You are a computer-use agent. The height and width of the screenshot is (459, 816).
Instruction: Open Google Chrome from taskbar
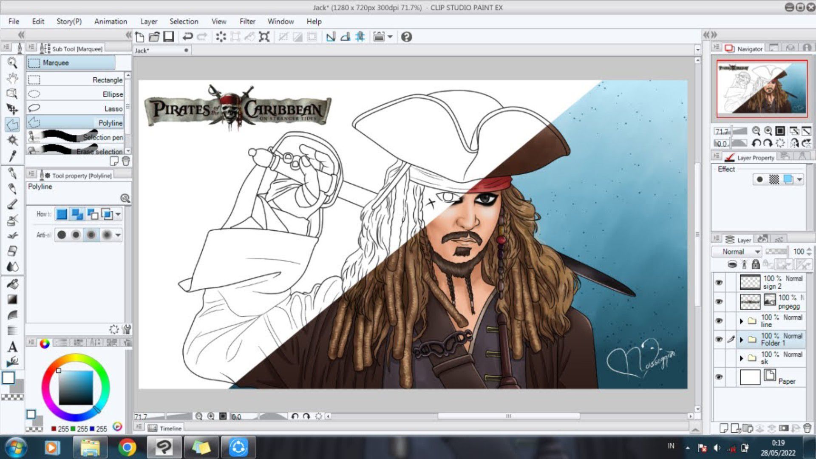(127, 447)
